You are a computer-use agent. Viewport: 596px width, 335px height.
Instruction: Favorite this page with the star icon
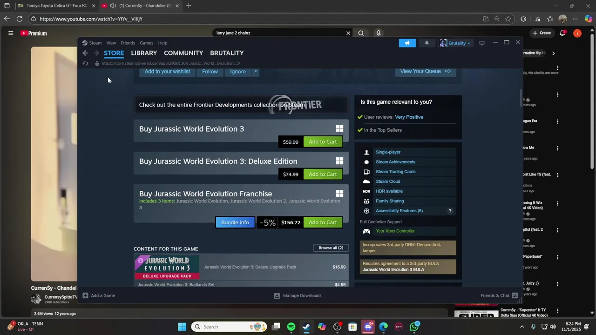click(508, 19)
